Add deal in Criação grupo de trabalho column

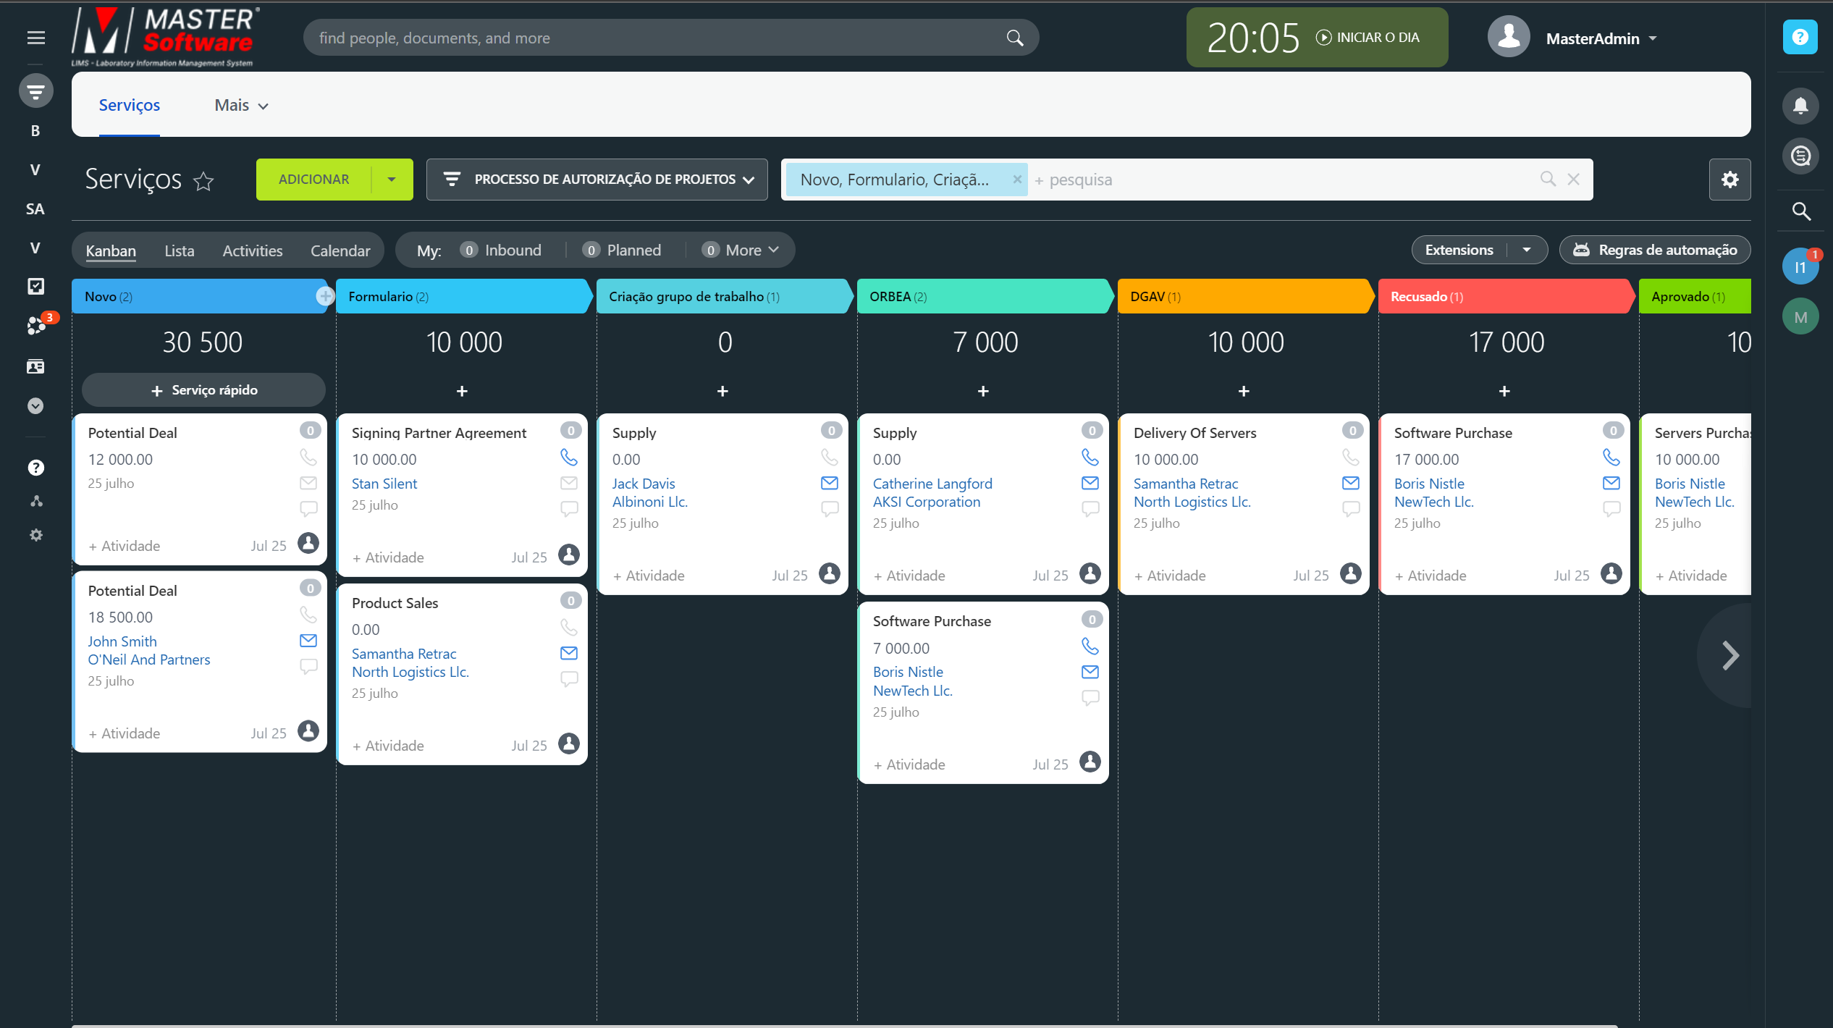[722, 391]
